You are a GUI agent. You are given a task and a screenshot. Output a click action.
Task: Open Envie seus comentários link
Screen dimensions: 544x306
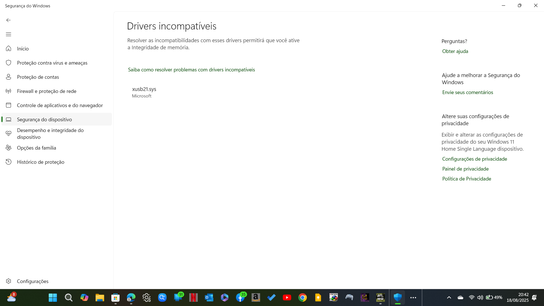click(x=467, y=92)
